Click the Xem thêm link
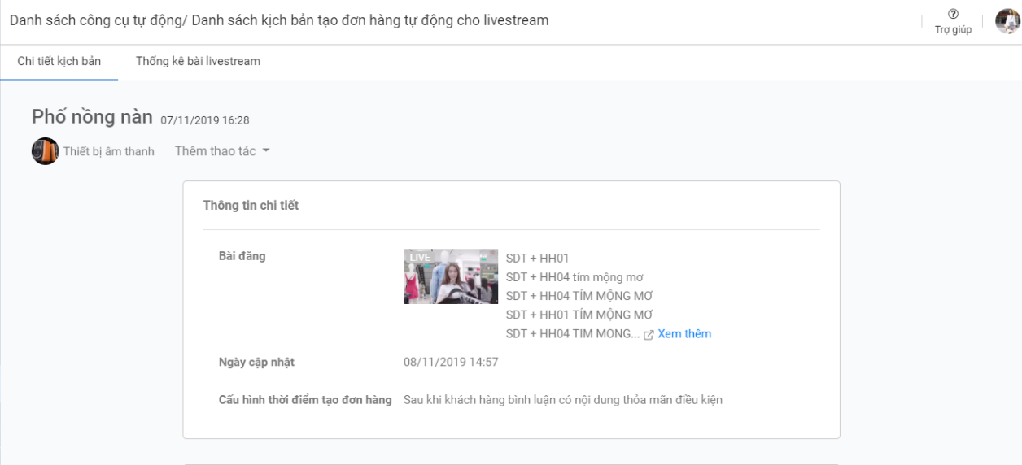This screenshot has height=465, width=1022. point(684,334)
